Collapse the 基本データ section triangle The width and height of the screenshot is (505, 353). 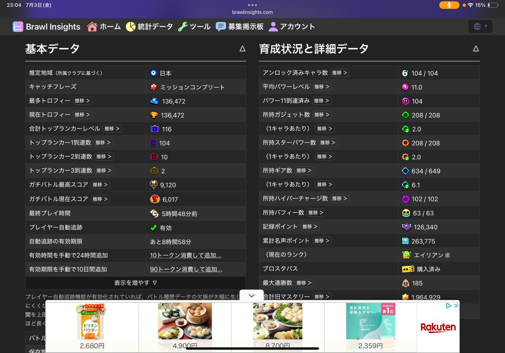[243, 48]
